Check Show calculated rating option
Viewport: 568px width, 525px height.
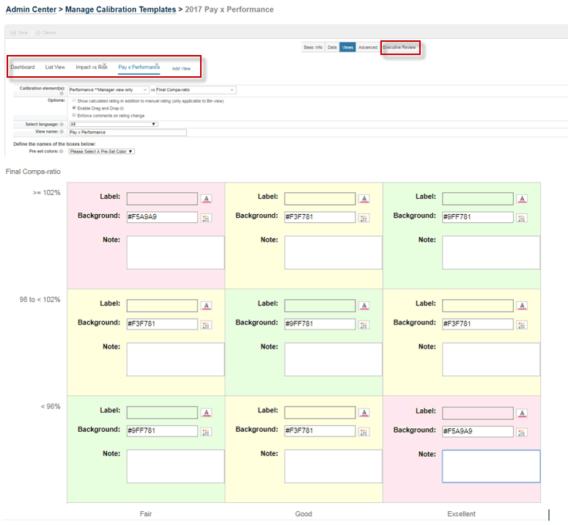pyautogui.click(x=75, y=100)
